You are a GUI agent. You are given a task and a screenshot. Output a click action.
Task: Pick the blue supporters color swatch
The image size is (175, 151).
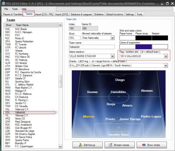(x=143, y=47)
